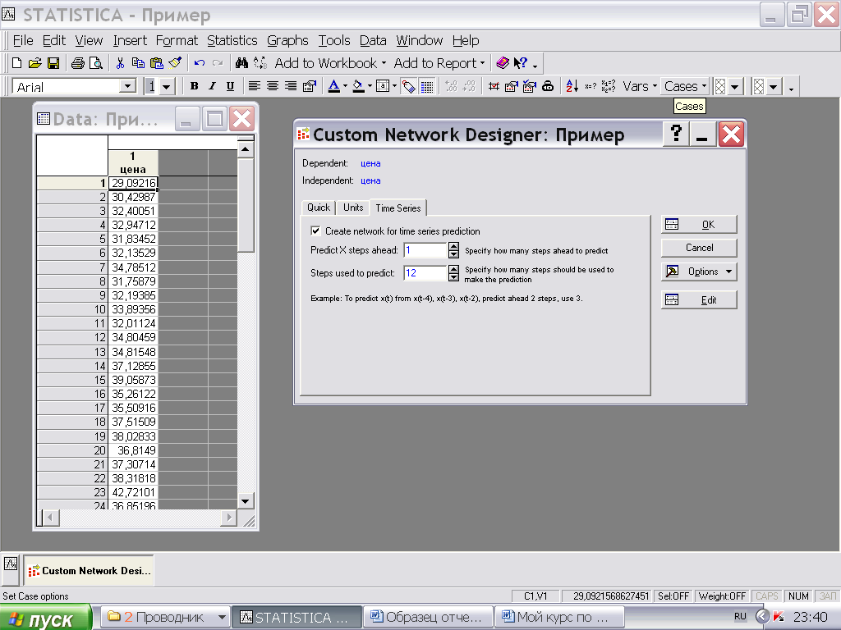Click Custom Network Desi... bar at window bottom
This screenshot has height=630, width=841.
tap(89, 571)
